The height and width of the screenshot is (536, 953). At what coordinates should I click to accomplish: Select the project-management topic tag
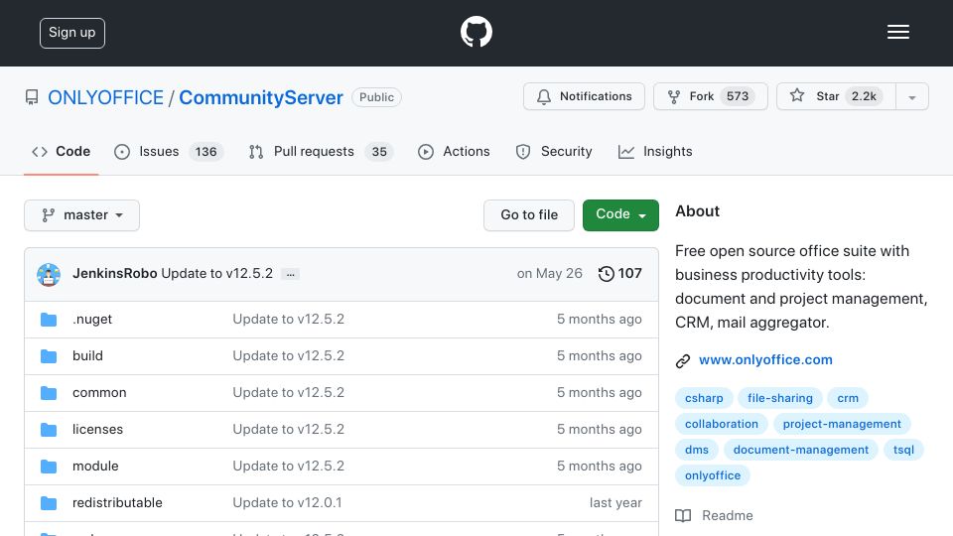[842, 424]
